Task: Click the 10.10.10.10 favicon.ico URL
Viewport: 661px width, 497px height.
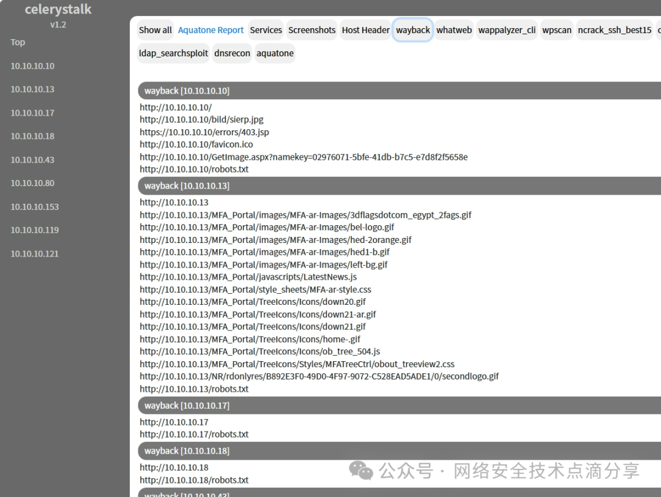Action: tap(196, 144)
